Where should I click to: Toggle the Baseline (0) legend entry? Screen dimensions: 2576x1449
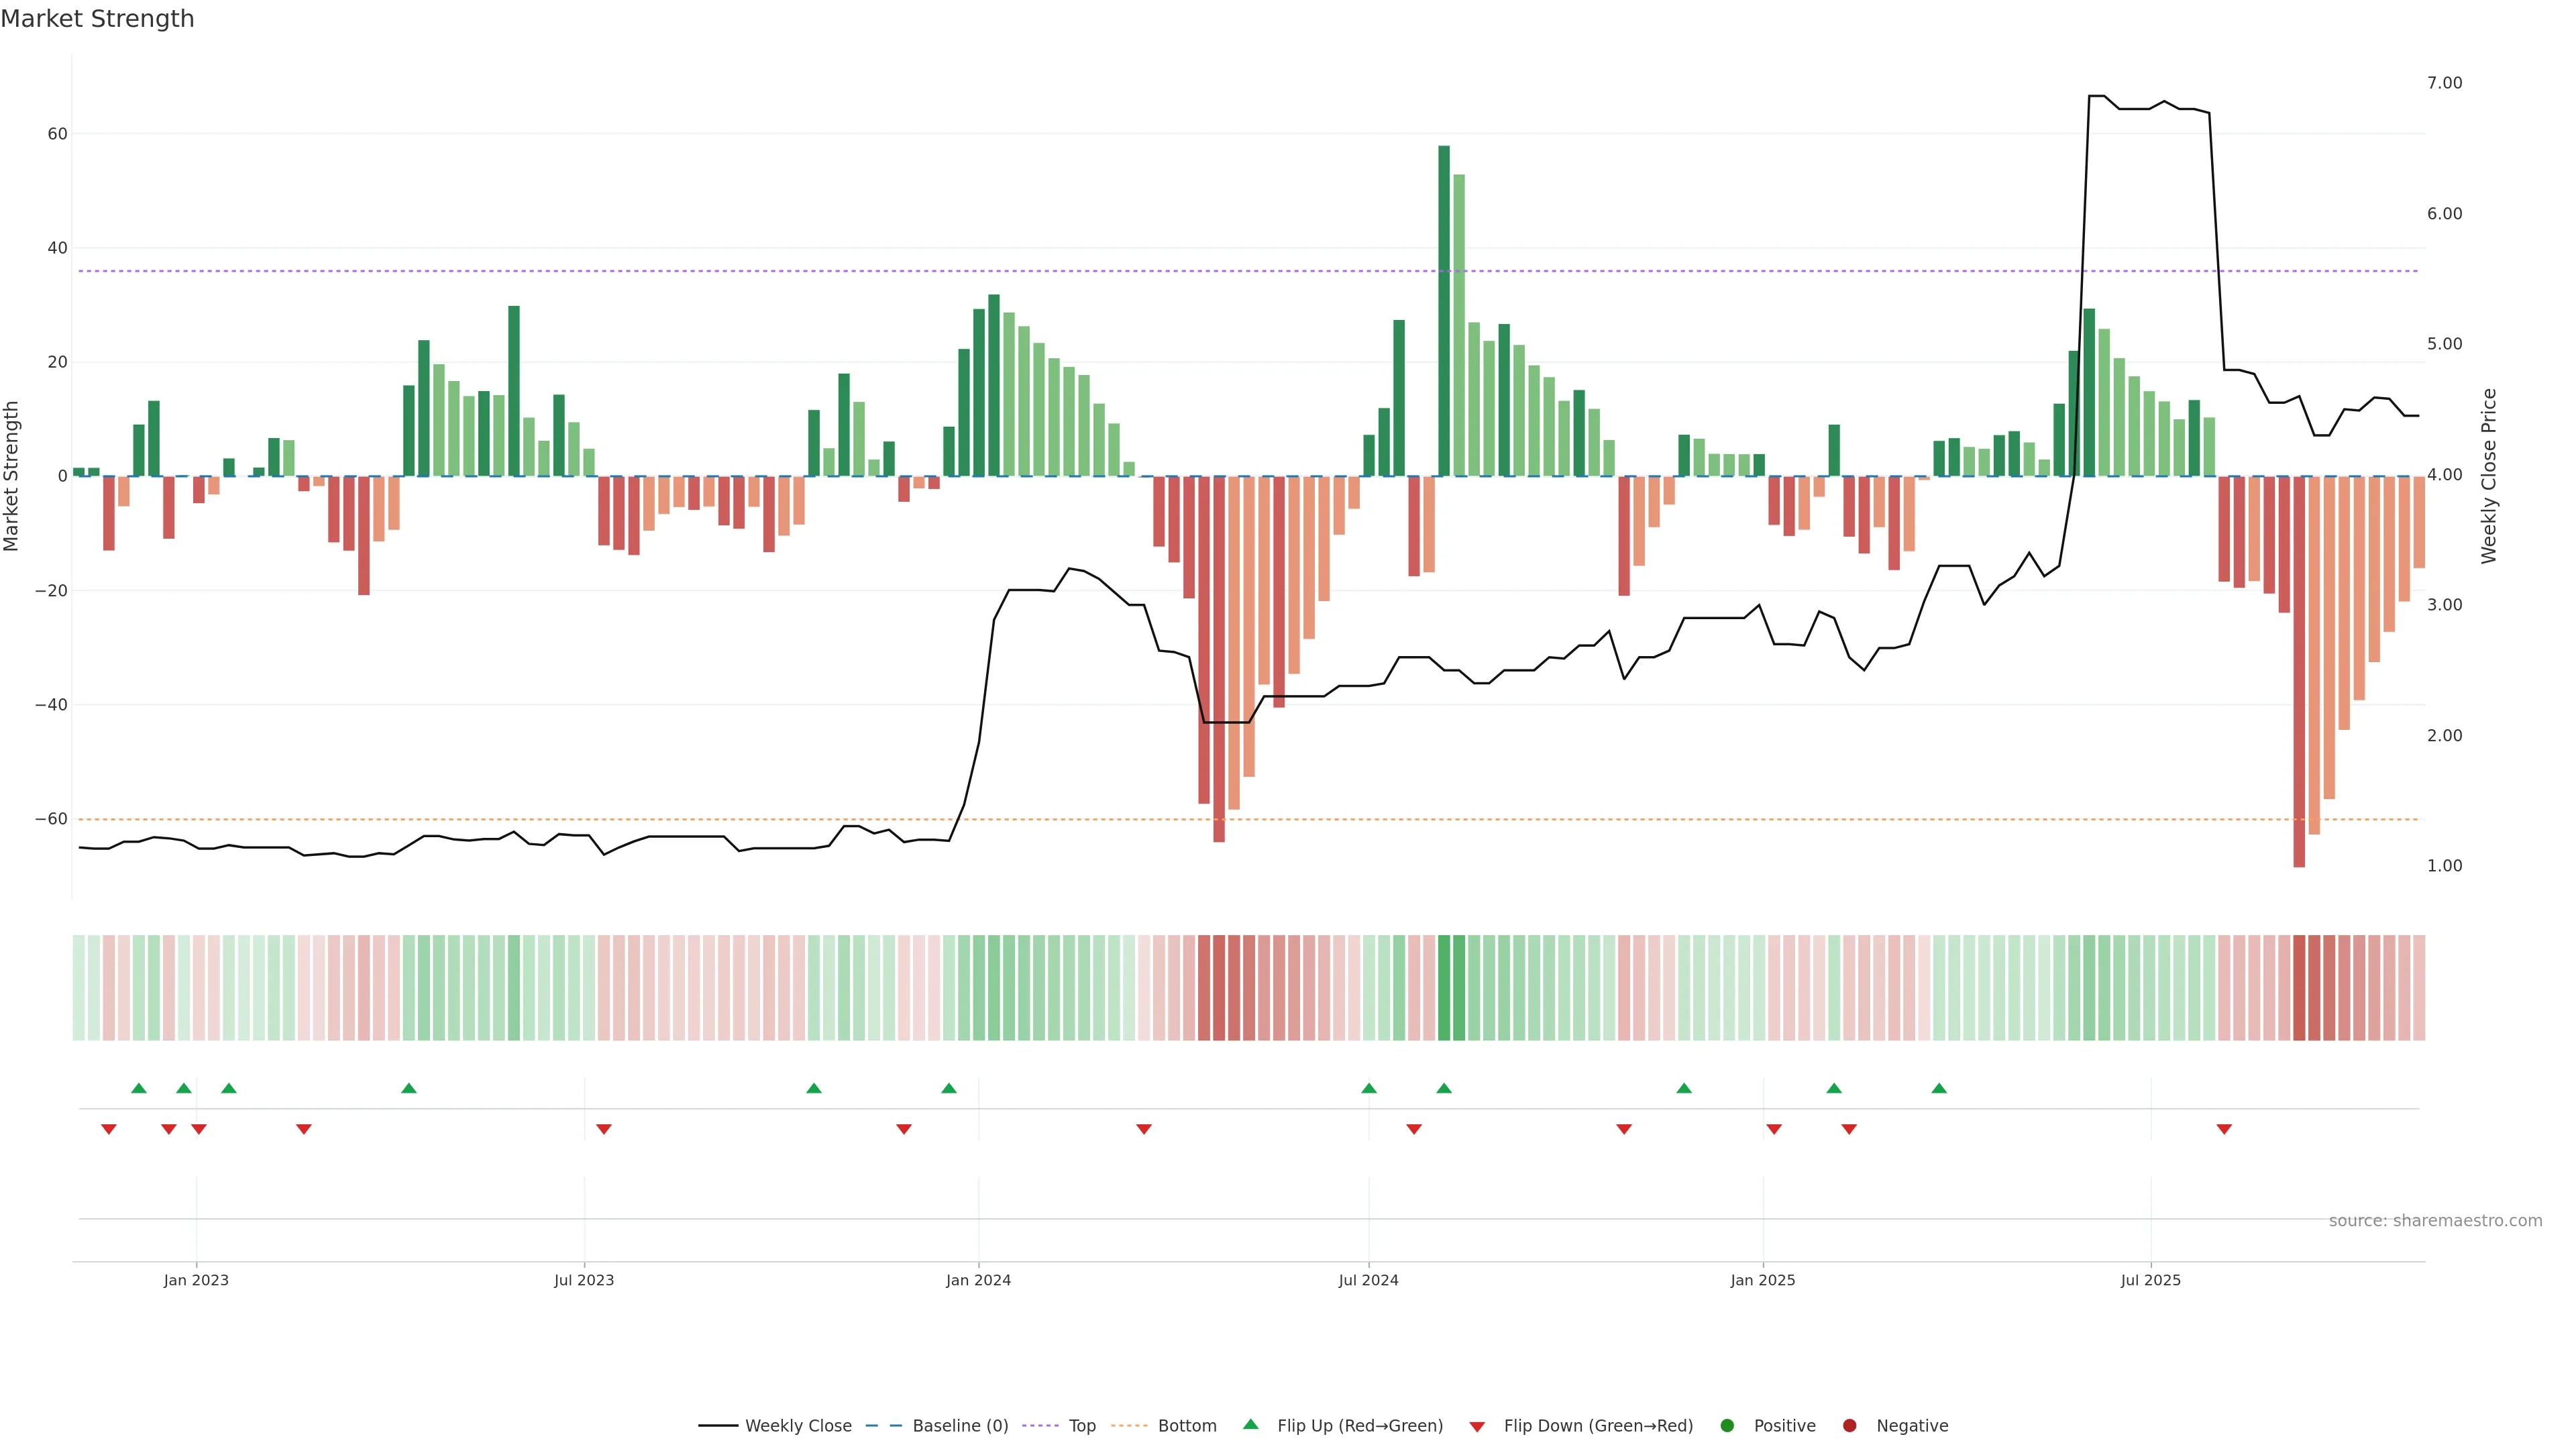tap(959, 1425)
